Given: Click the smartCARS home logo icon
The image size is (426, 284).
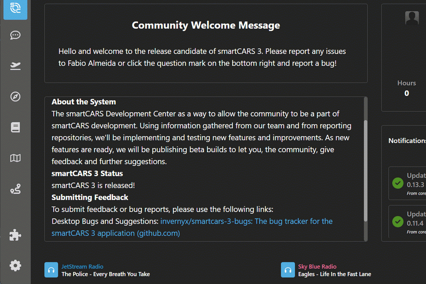Looking at the screenshot, I should (x=15, y=7).
